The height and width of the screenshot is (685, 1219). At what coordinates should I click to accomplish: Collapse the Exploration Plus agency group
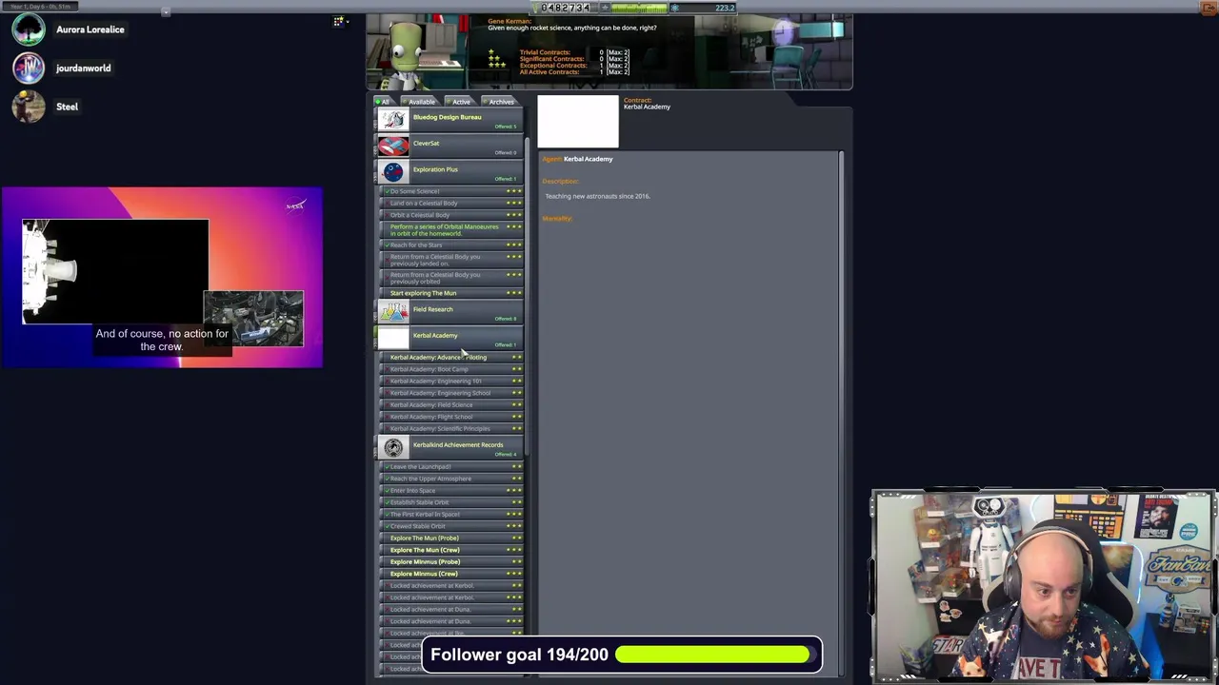click(449, 172)
